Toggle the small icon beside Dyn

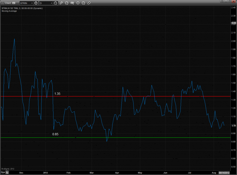[7, 173]
